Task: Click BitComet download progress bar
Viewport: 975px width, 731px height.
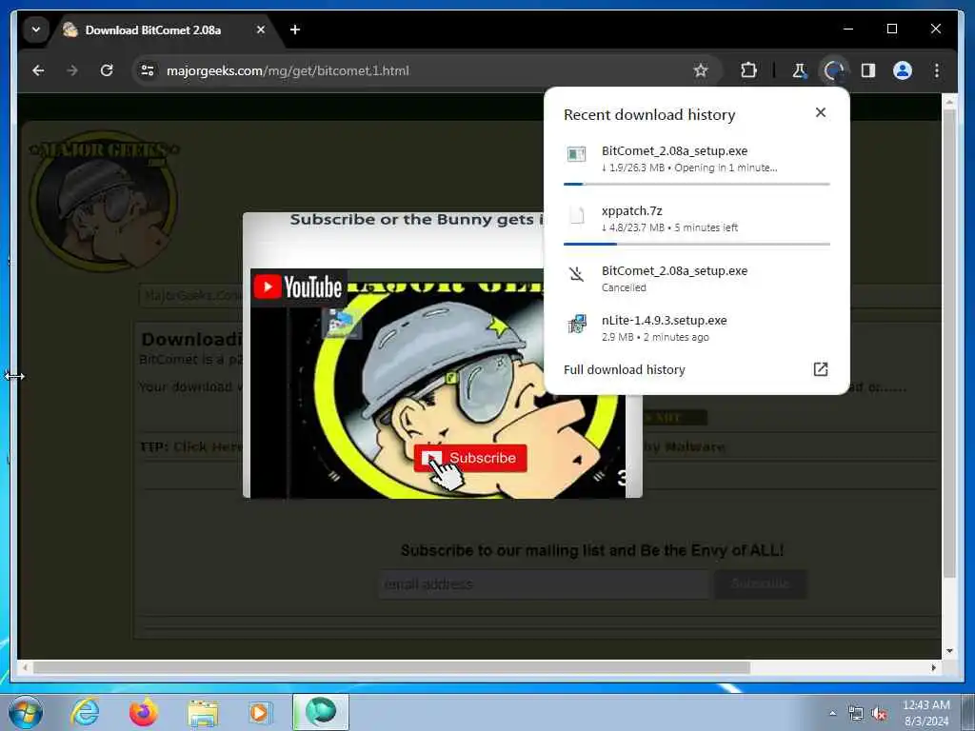Action: (x=696, y=184)
